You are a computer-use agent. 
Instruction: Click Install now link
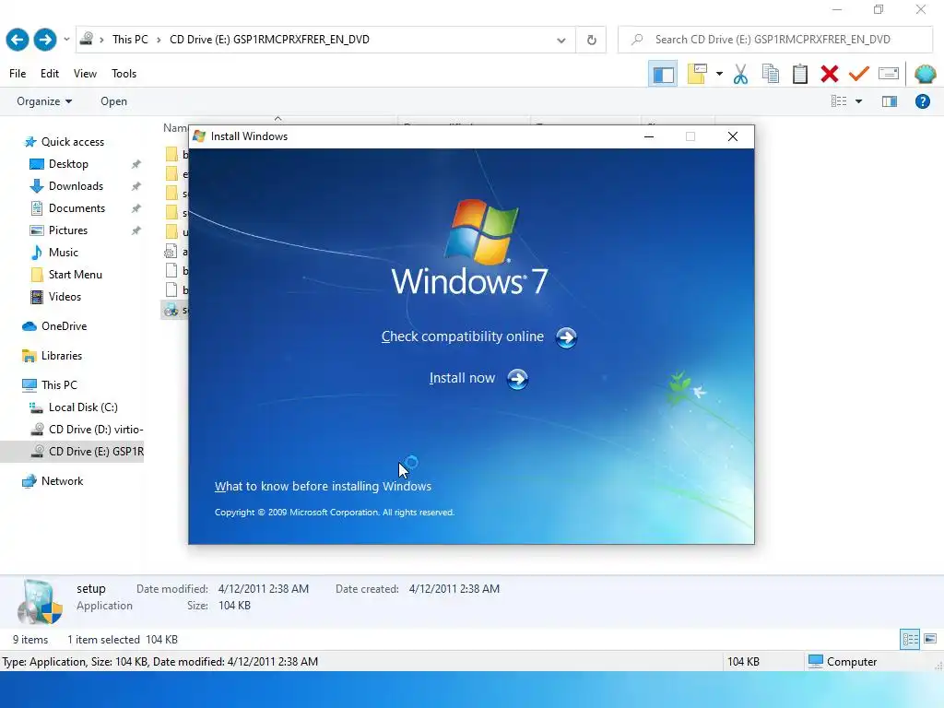pyautogui.click(x=462, y=378)
